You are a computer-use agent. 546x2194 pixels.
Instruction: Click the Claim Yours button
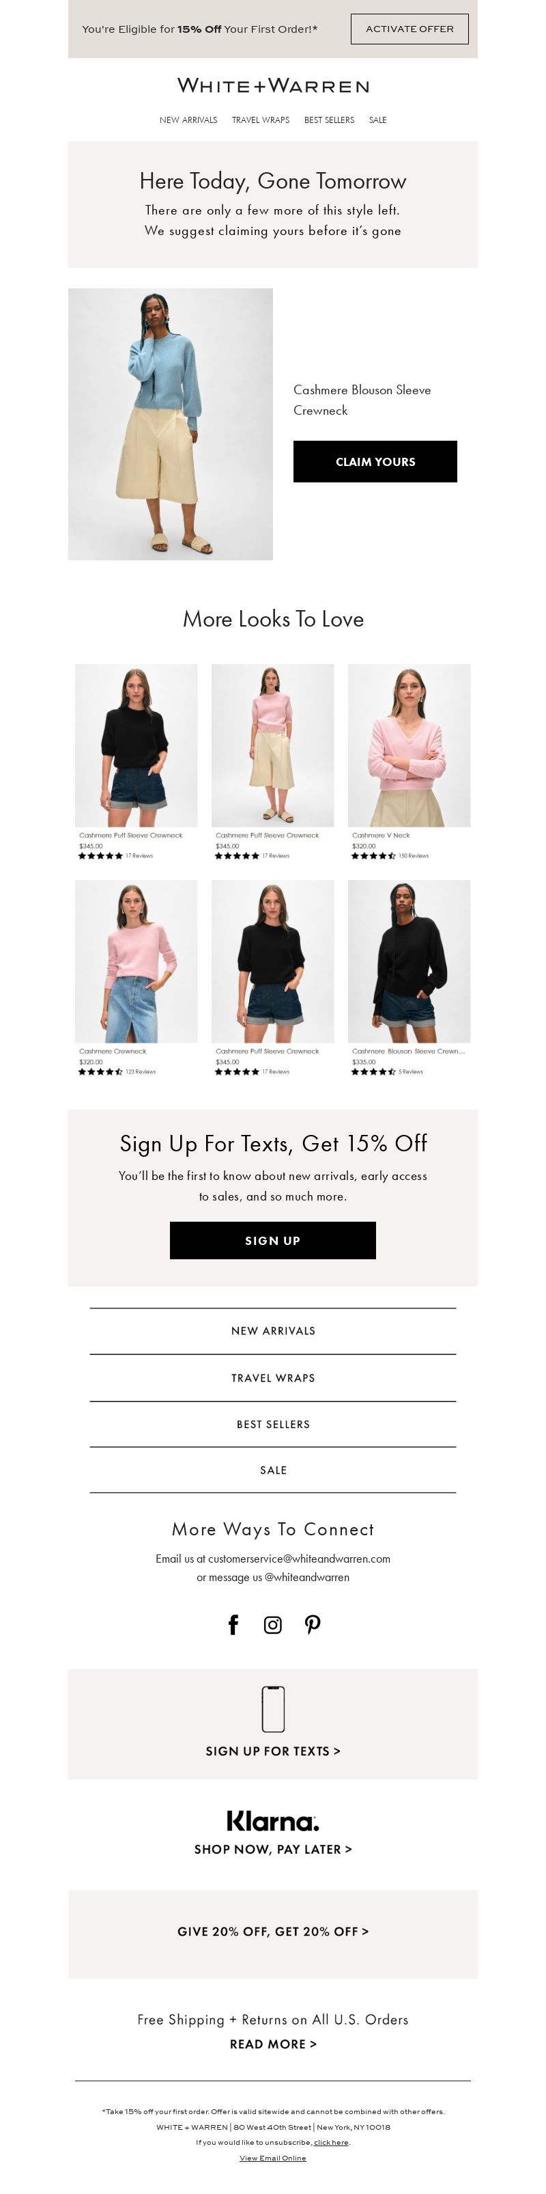point(375,462)
